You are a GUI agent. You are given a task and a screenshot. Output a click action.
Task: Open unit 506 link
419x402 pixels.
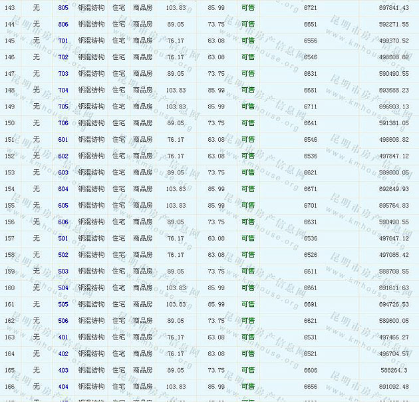63,321
